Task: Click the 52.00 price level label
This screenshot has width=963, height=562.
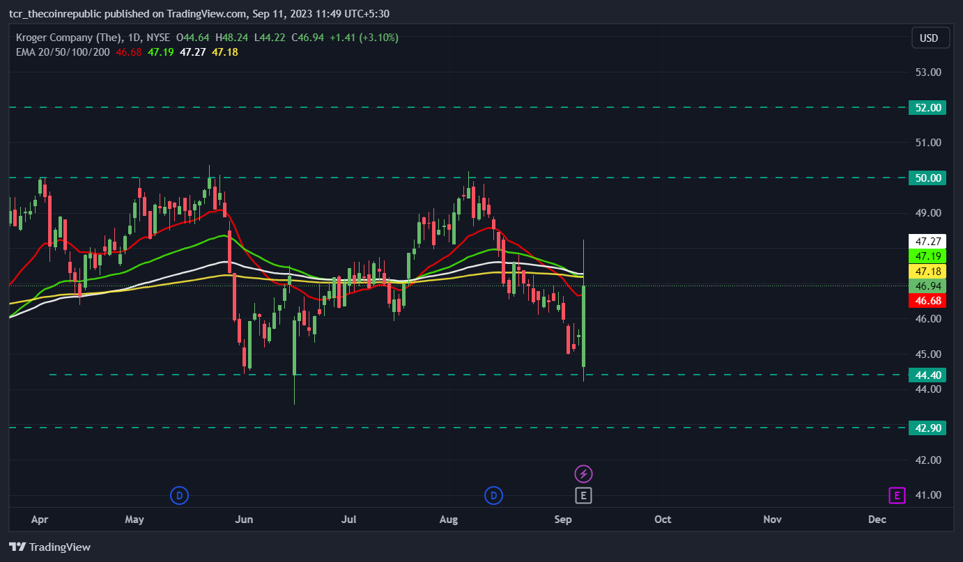Action: tap(927, 108)
